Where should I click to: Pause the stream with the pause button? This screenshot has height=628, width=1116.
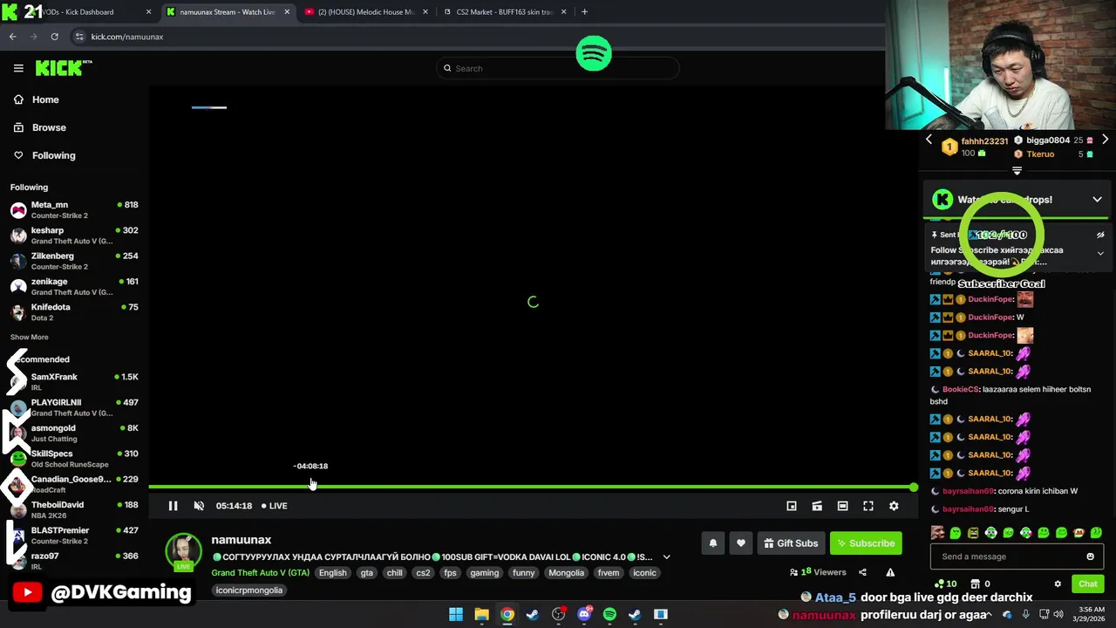173,506
